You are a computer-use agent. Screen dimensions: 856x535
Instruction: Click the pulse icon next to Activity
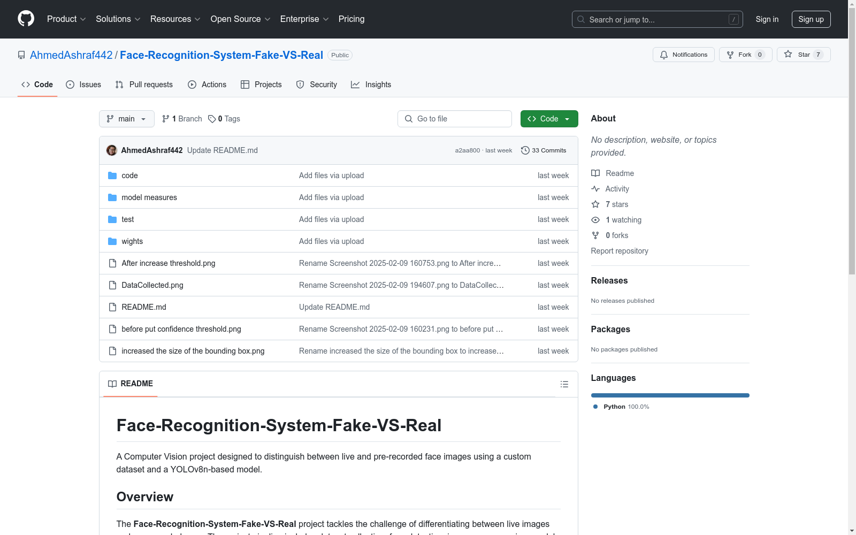pos(595,189)
